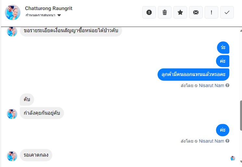Click help icon beside lower Nisarut Nam
This screenshot has width=242, height=167.
[x=227, y=141]
